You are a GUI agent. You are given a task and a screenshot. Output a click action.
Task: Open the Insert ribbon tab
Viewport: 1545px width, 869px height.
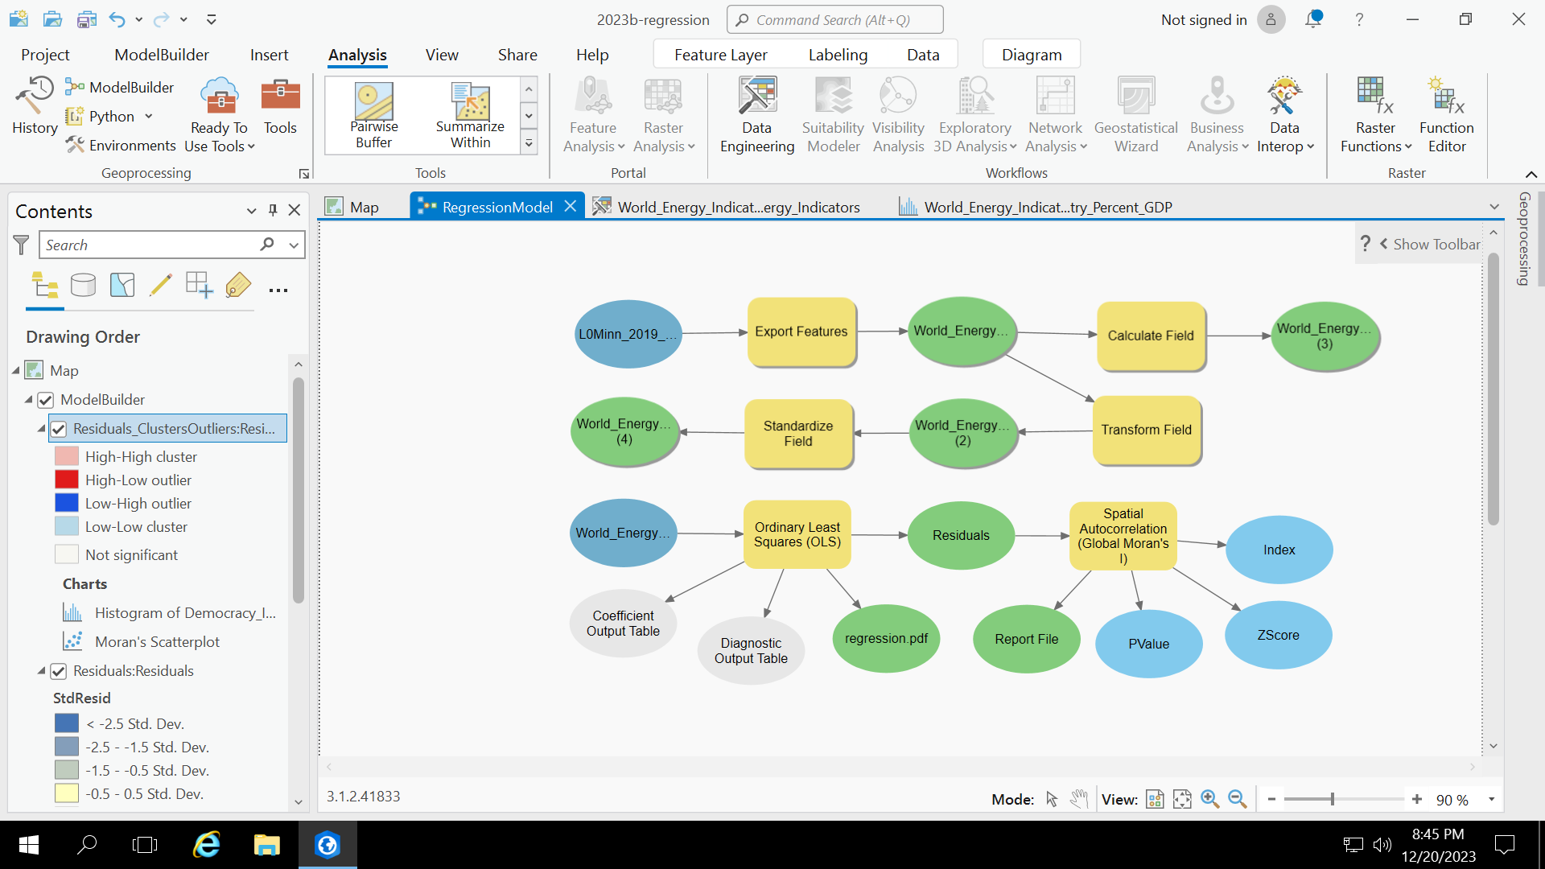pos(269,54)
